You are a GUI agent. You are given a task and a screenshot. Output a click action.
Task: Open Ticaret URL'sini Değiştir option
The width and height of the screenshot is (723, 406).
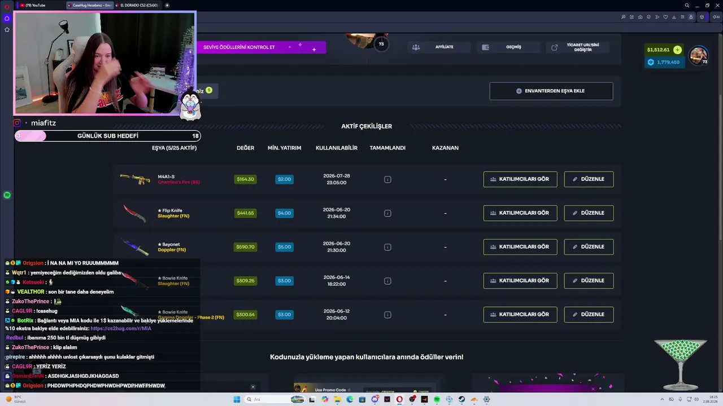point(577,47)
